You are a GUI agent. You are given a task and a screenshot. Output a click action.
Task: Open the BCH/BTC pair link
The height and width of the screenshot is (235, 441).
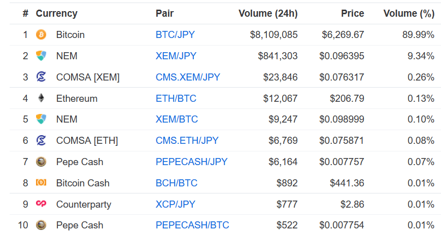click(x=177, y=183)
